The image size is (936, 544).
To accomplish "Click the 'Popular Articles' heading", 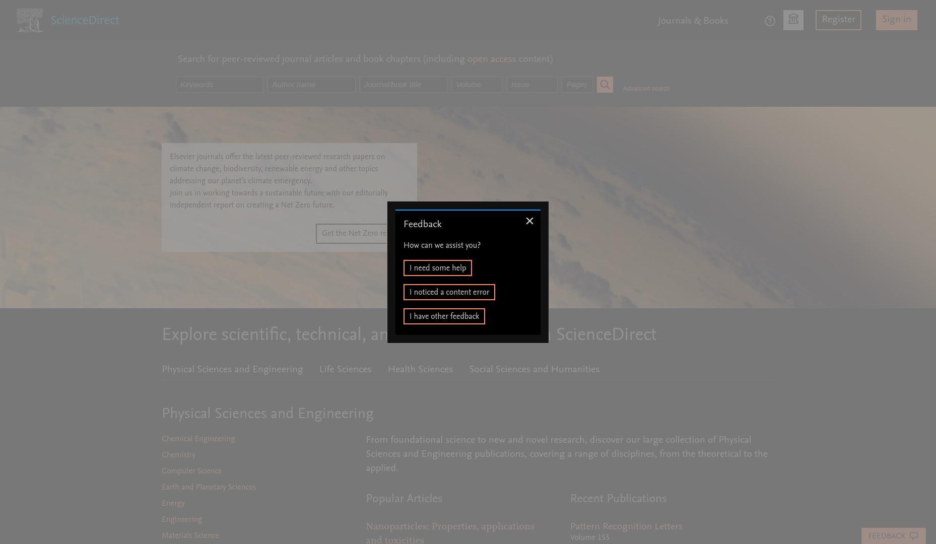I will (x=404, y=499).
